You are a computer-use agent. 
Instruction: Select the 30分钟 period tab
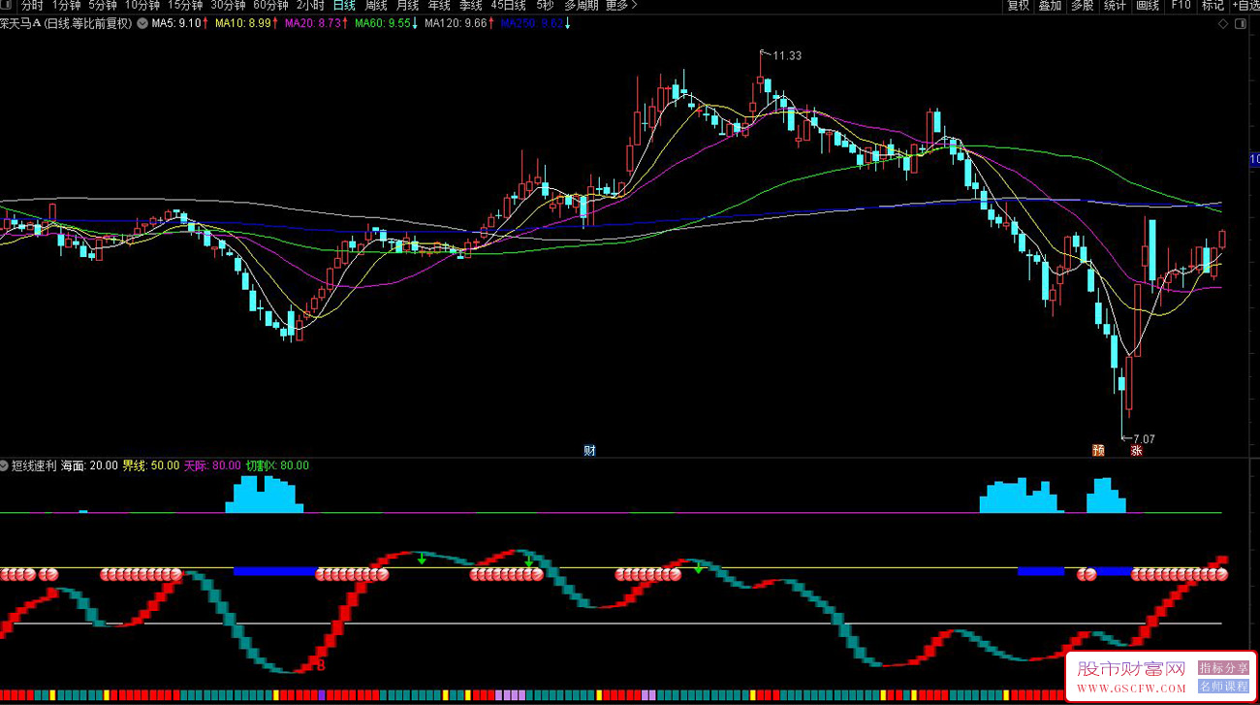pos(228,6)
